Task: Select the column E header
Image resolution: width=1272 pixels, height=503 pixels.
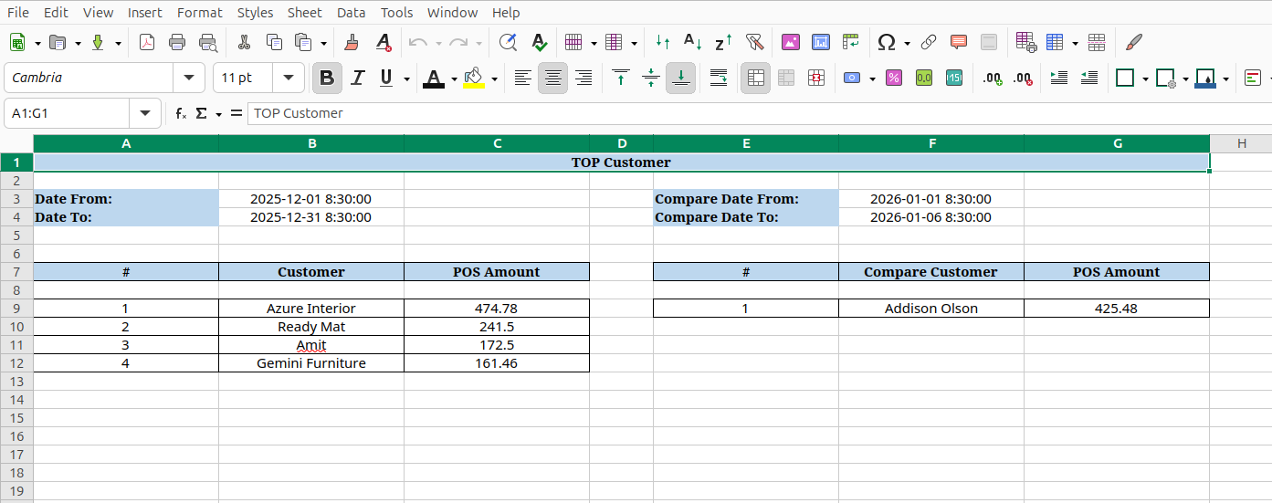Action: (x=746, y=143)
